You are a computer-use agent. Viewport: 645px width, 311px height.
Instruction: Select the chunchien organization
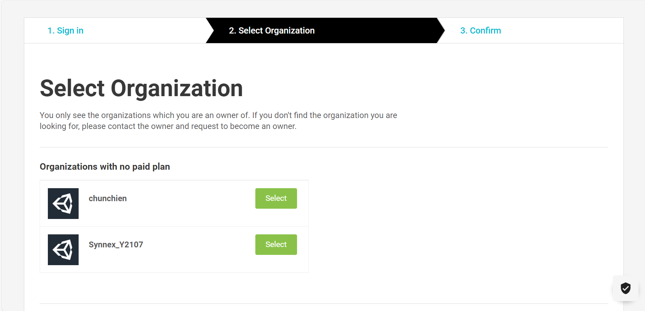276,198
